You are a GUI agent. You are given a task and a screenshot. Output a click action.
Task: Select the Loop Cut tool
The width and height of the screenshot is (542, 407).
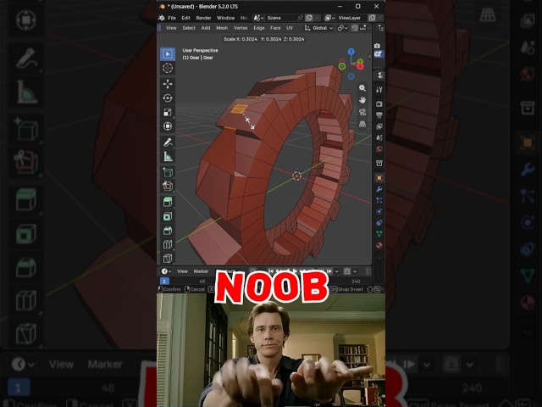click(168, 244)
